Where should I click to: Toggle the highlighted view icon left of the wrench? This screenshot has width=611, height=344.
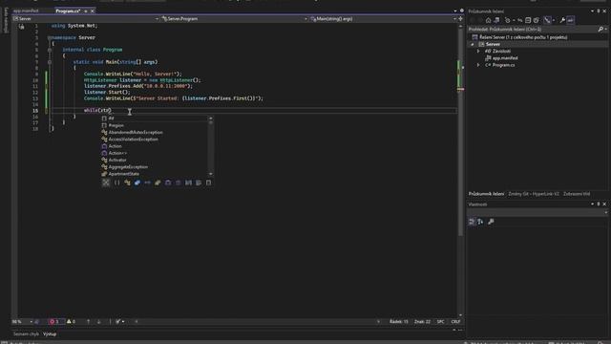547,20
